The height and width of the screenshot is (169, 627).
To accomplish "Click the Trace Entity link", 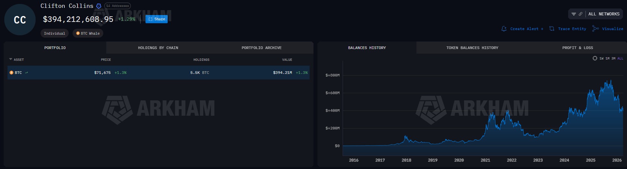I will [572, 29].
